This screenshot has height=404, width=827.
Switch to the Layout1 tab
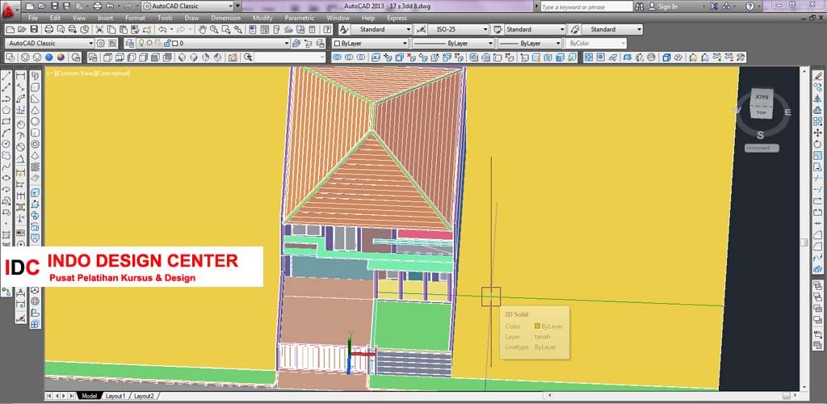115,396
